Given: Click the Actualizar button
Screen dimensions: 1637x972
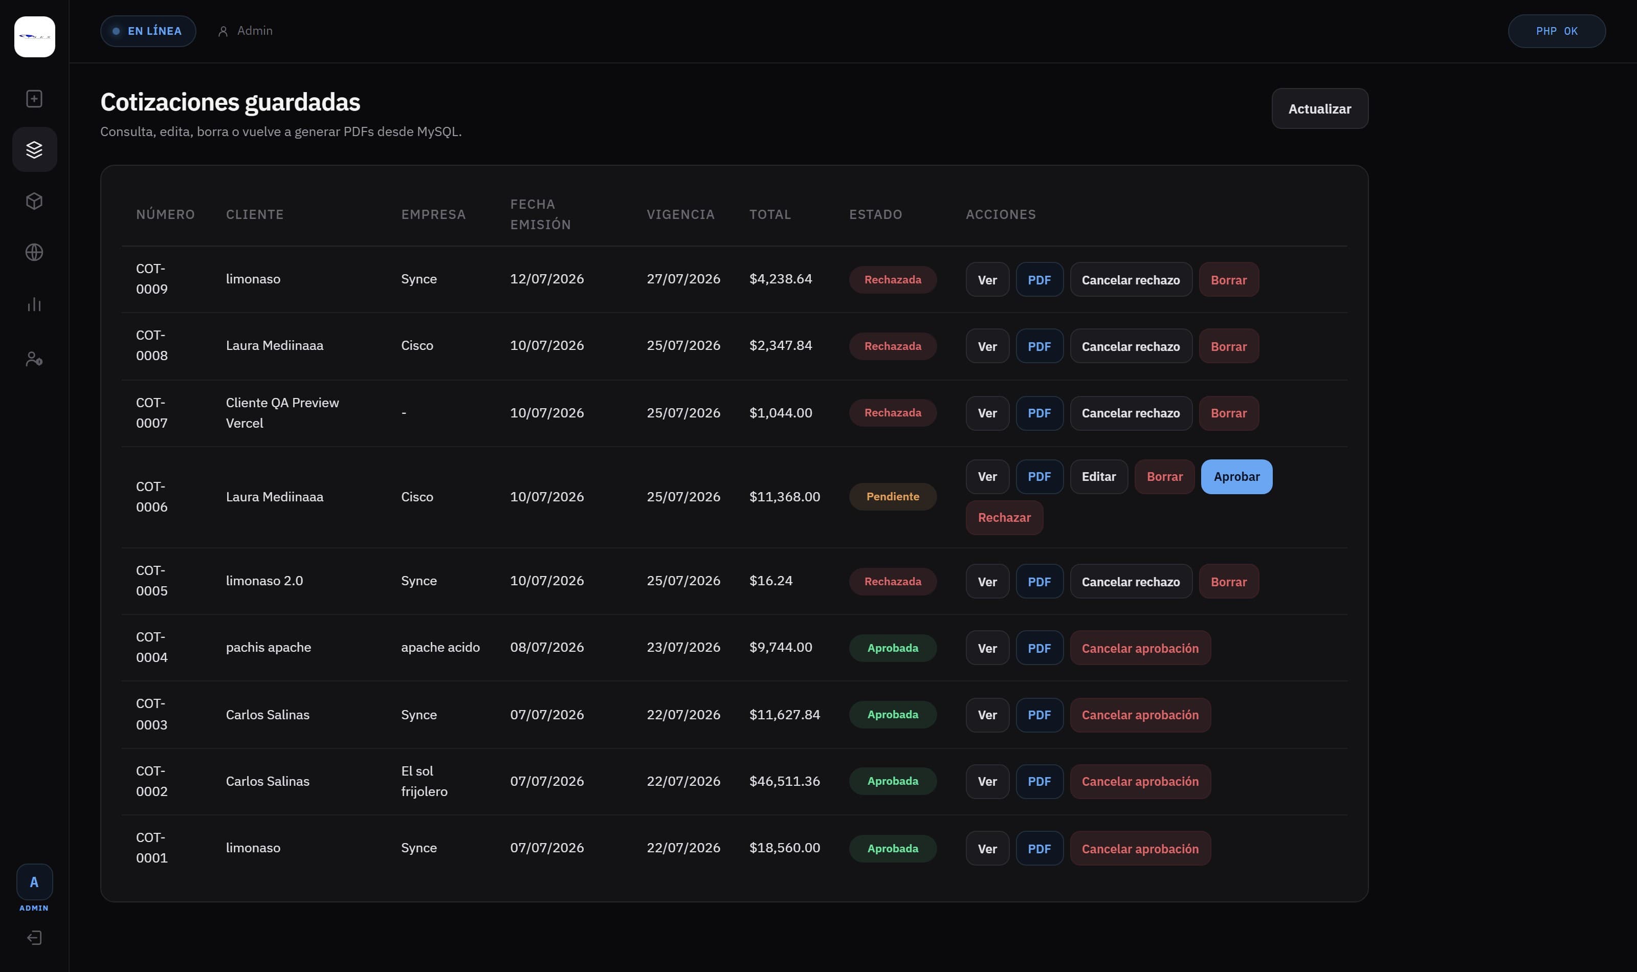Looking at the screenshot, I should pos(1319,109).
